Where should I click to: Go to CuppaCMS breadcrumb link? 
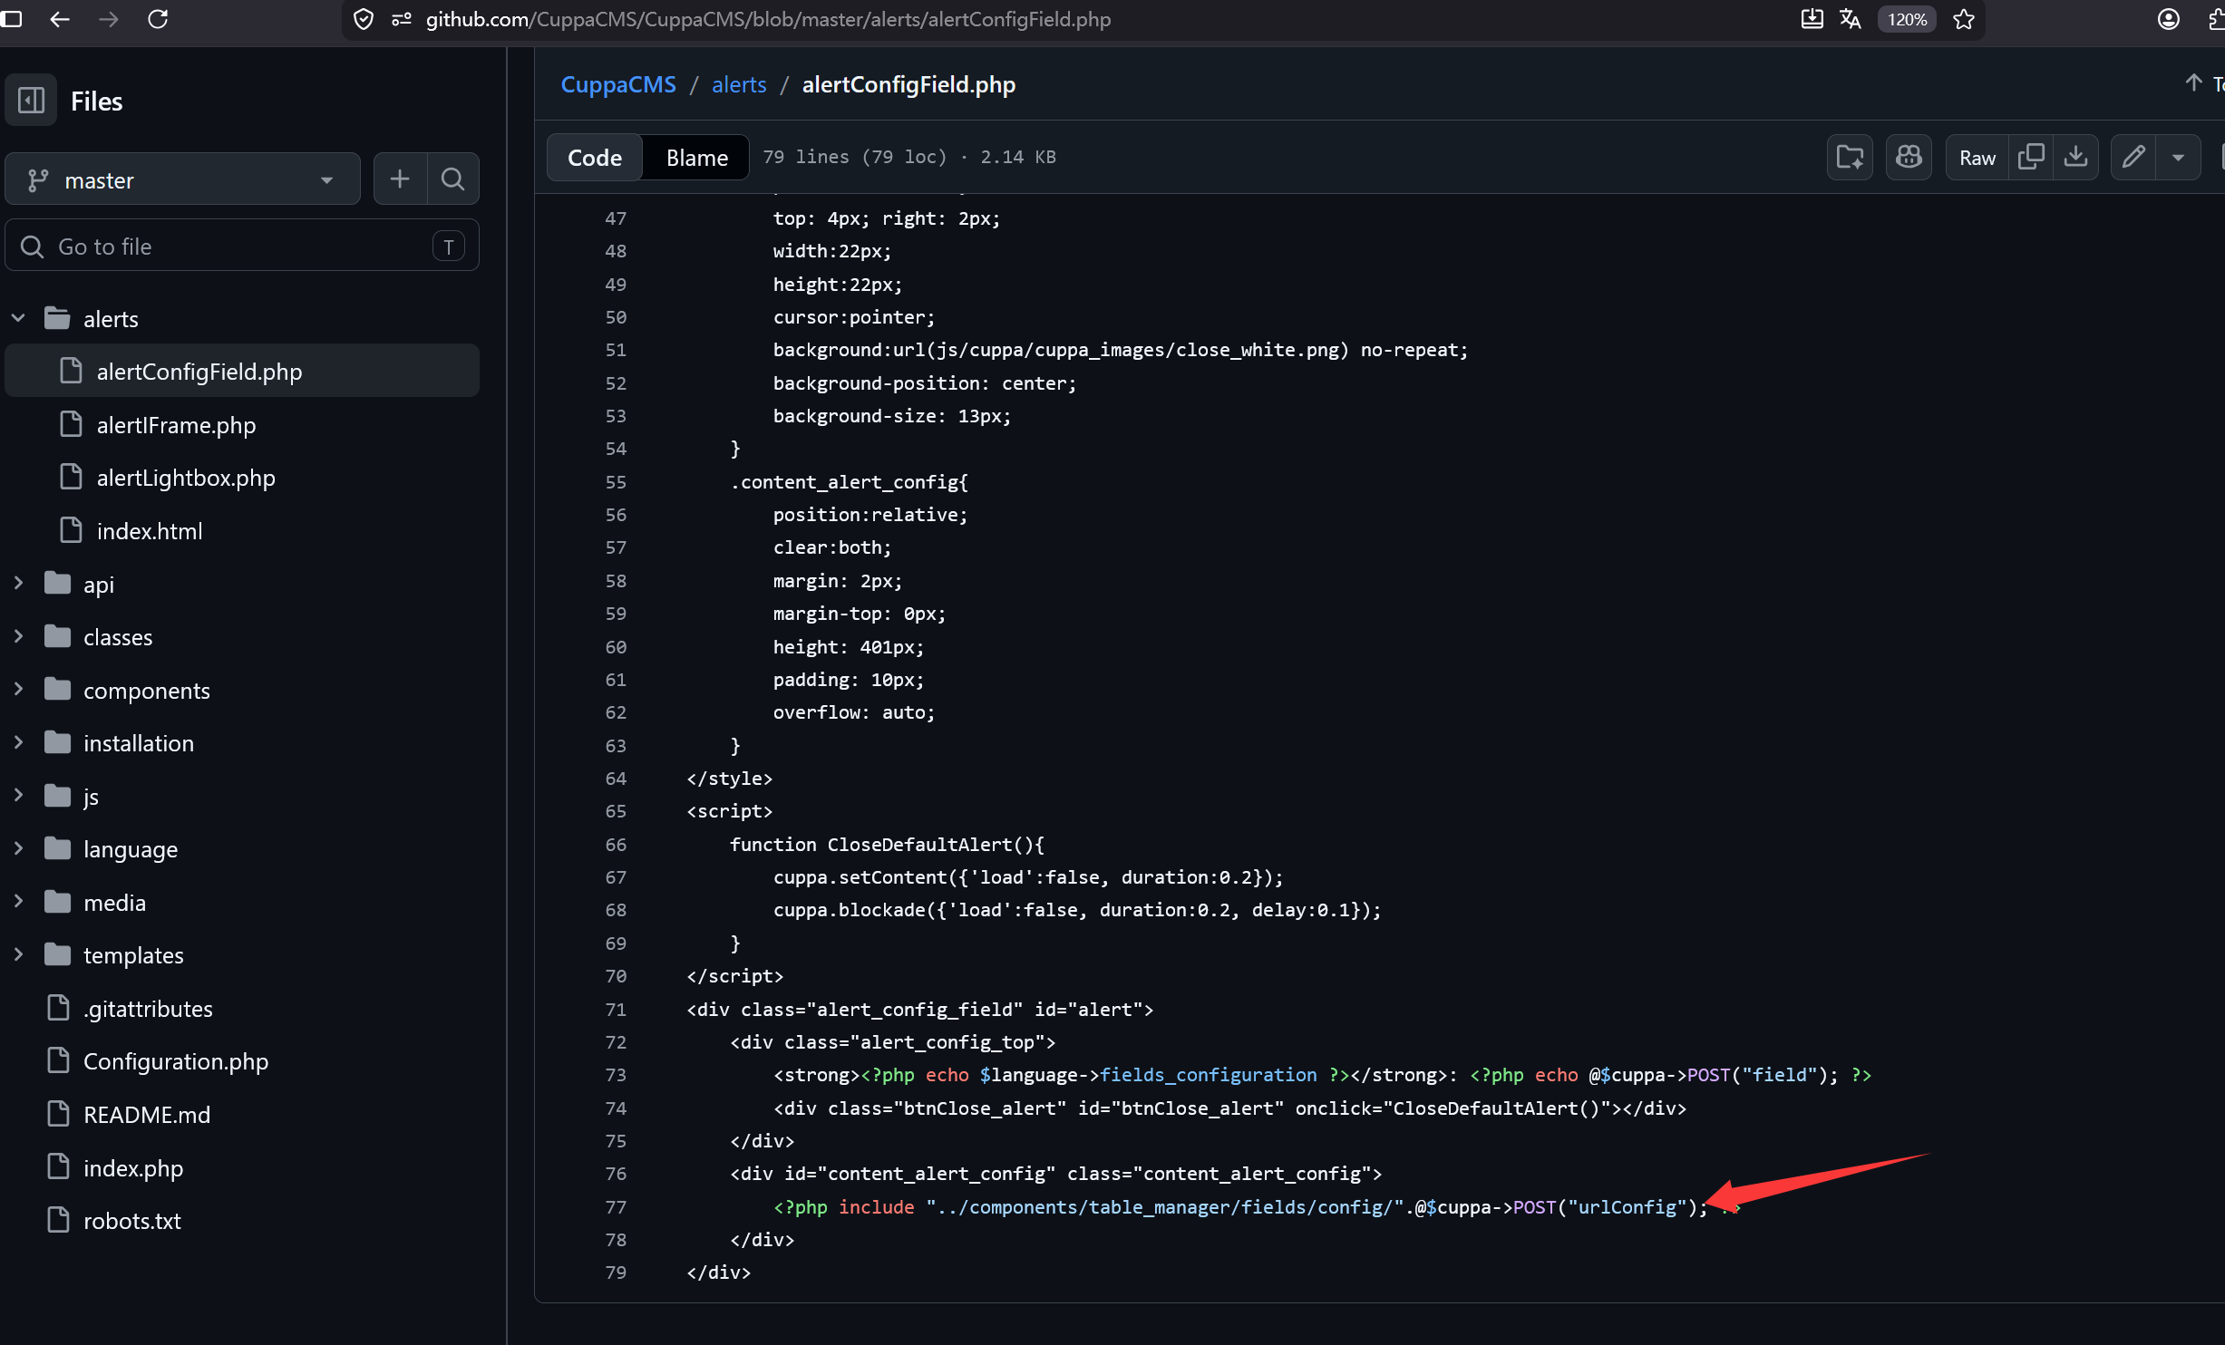618,84
